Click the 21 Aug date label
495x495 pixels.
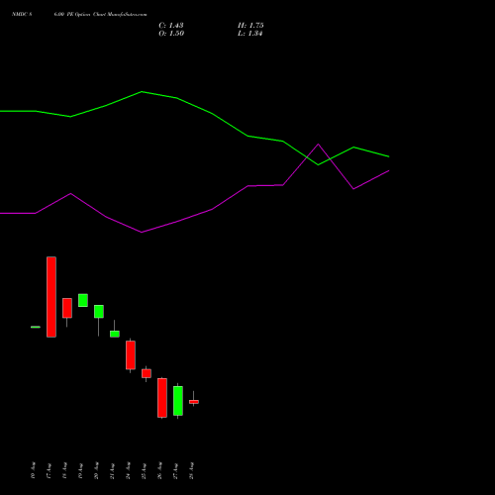tap(112, 471)
